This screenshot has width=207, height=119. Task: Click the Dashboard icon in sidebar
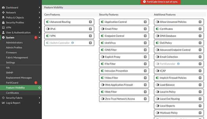point(3,8)
